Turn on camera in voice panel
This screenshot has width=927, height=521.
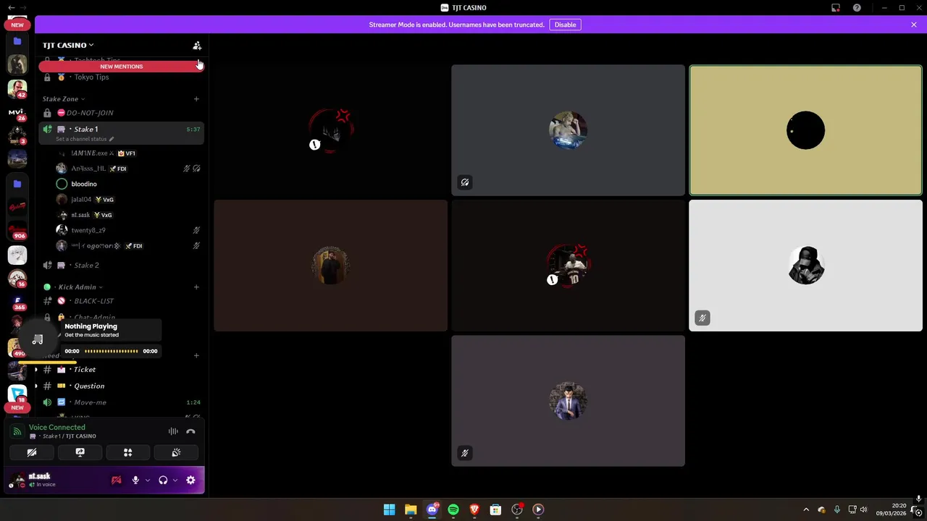click(x=32, y=452)
